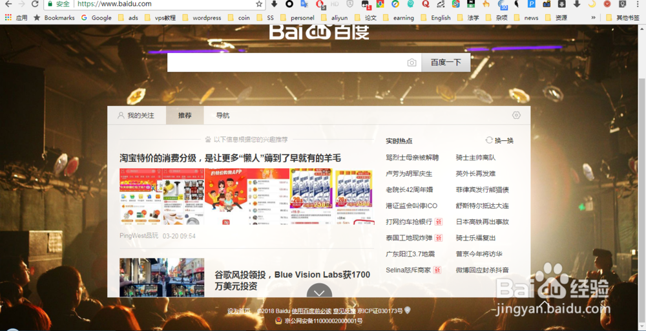Click the red circle extension icon

click(607, 4)
